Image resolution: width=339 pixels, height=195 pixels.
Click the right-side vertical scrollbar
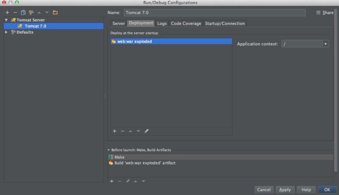[x=336, y=91]
